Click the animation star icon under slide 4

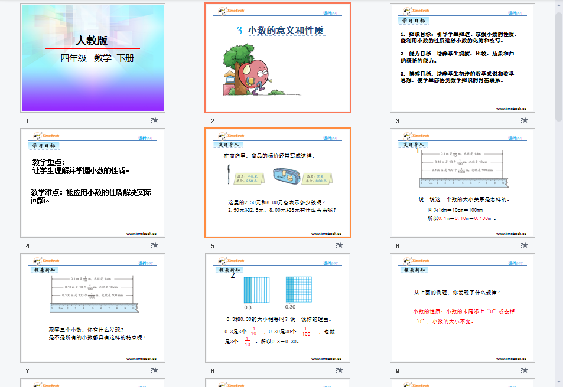[x=154, y=245]
